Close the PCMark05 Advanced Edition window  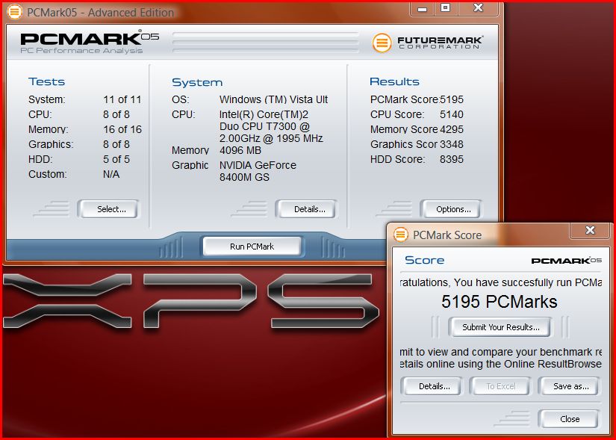(x=478, y=8)
